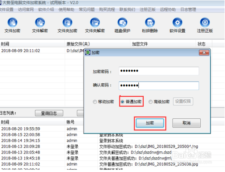This screenshot has height=172, width=225.
Task: Click the 加密 confirm button
Action: (x=150, y=123)
